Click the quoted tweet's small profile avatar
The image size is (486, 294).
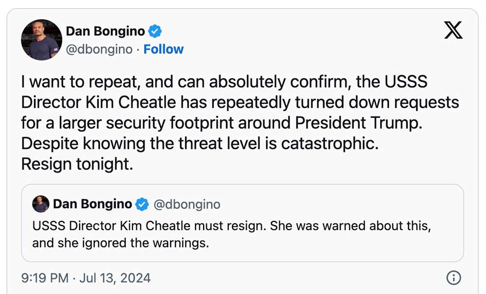(41, 204)
